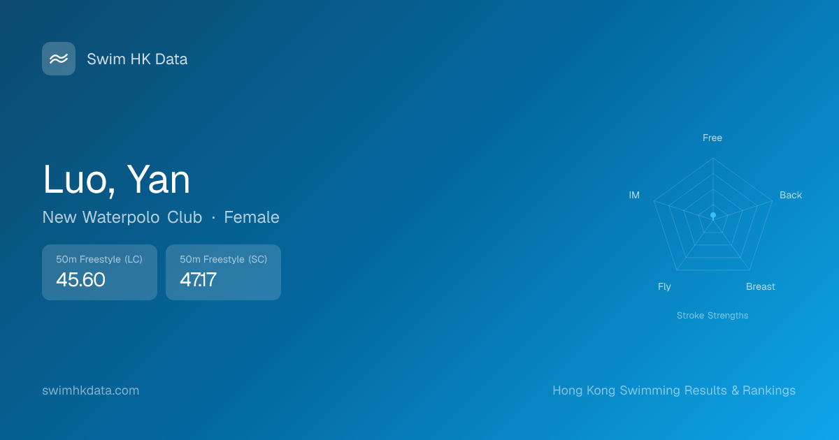Select the swimmer name Luo, Yan
This screenshot has height=440, width=839.
coord(116,179)
